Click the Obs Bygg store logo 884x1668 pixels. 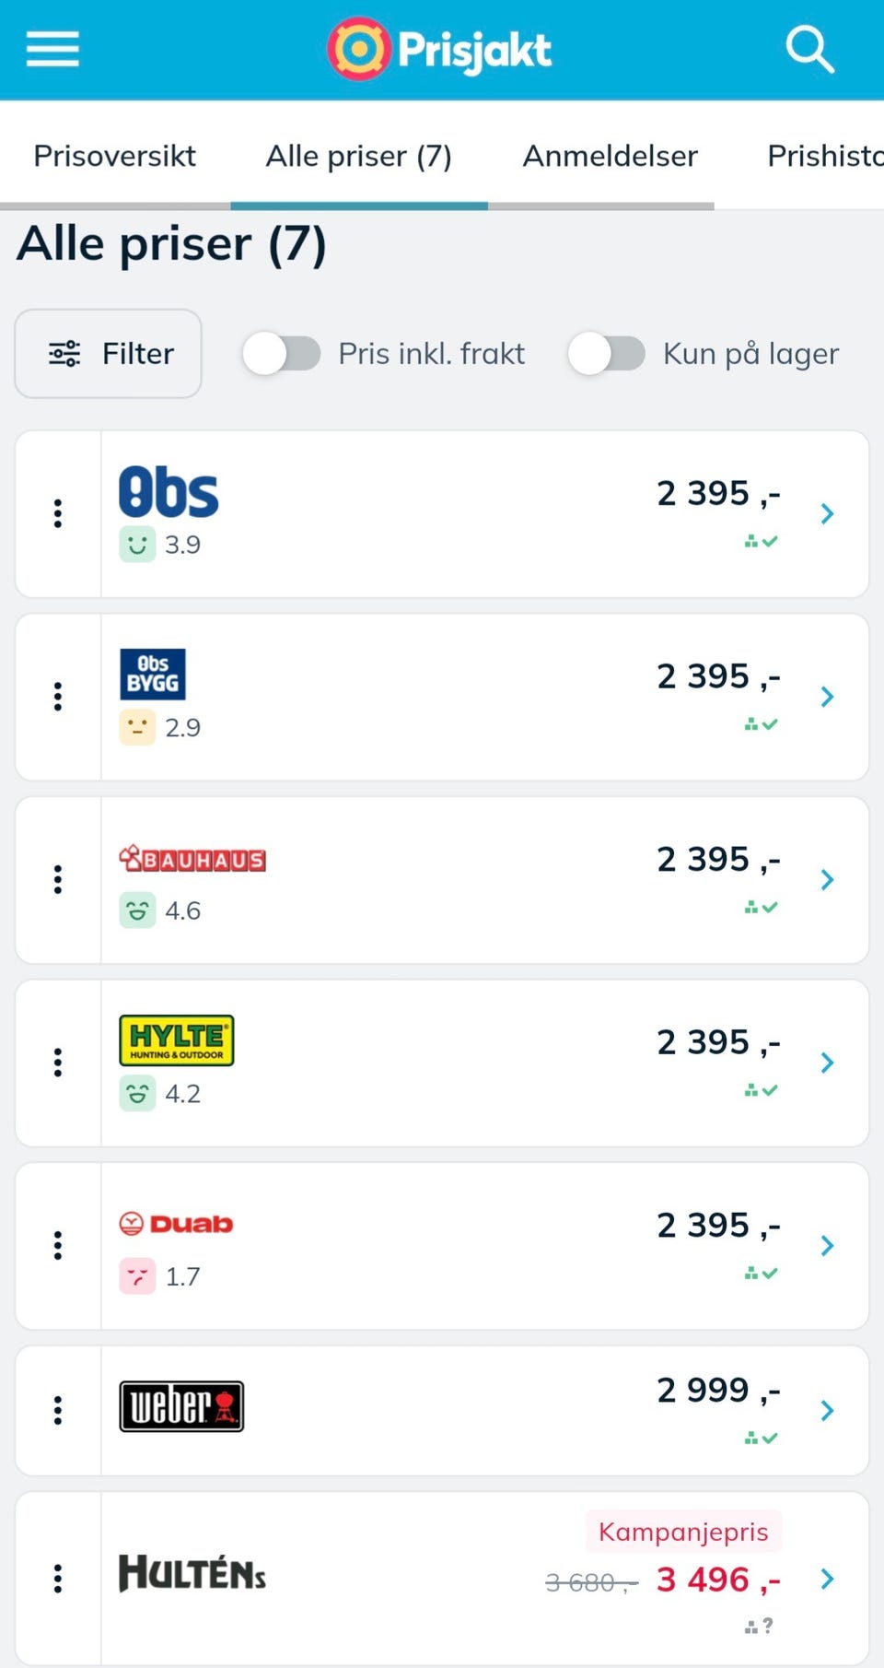tap(152, 675)
